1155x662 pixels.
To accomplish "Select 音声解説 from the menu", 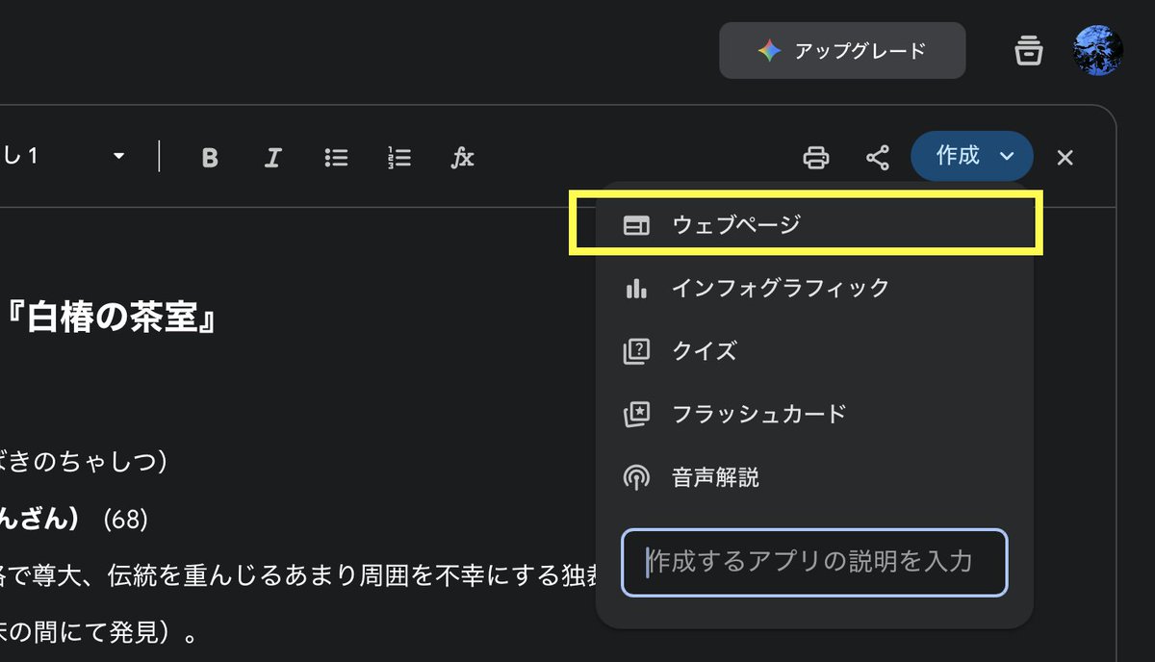I will coord(814,477).
